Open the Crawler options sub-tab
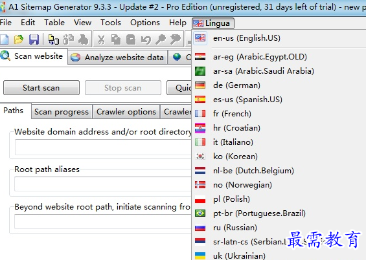Screen dimensions: 366x260 point(126,112)
